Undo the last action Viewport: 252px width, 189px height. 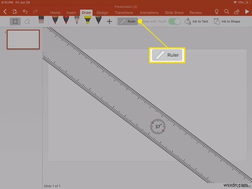point(25,12)
